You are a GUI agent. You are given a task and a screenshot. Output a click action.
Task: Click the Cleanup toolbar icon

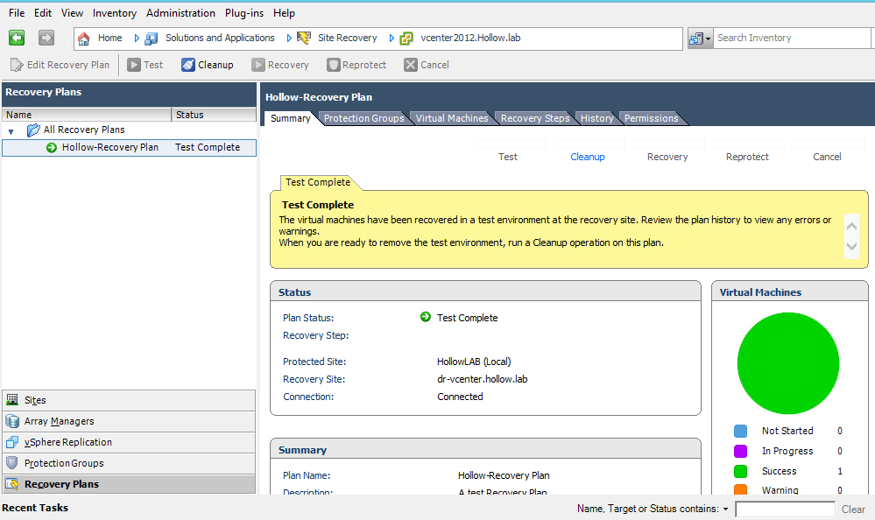[x=188, y=65]
